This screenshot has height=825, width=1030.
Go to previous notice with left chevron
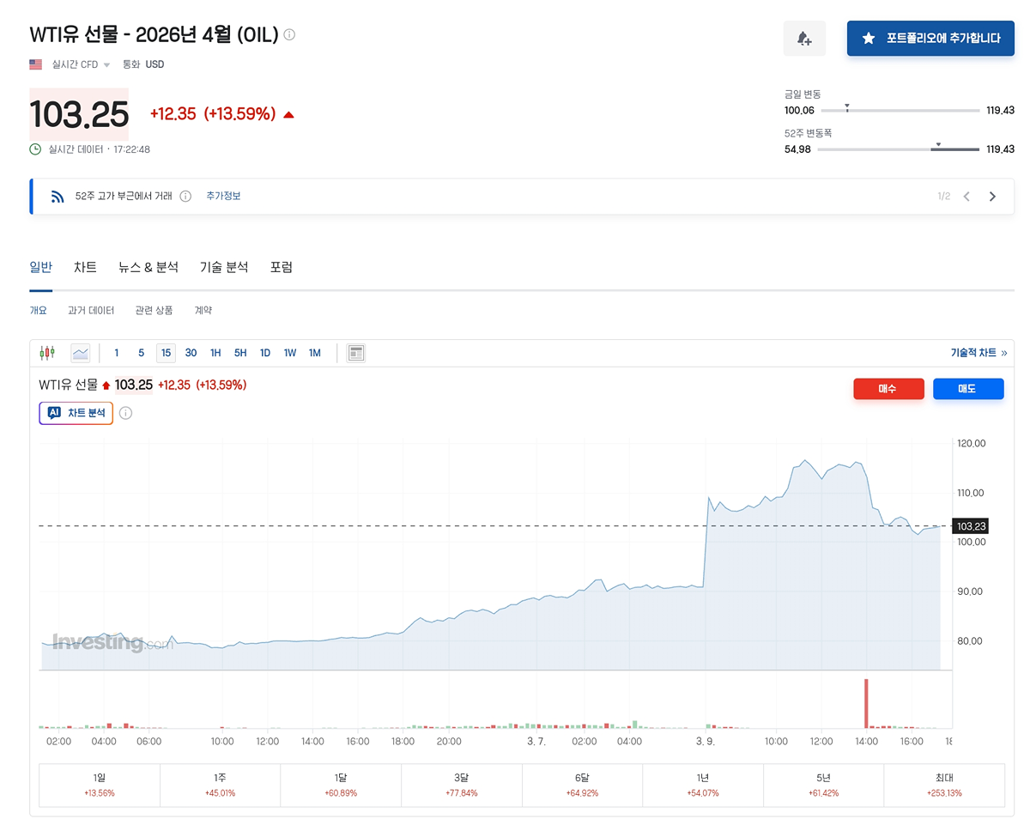pyautogui.click(x=966, y=197)
